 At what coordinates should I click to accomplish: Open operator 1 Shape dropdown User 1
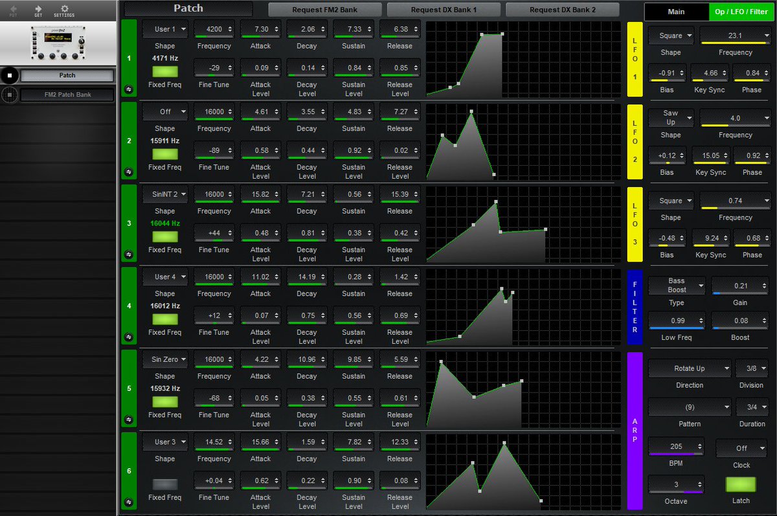[x=165, y=29]
